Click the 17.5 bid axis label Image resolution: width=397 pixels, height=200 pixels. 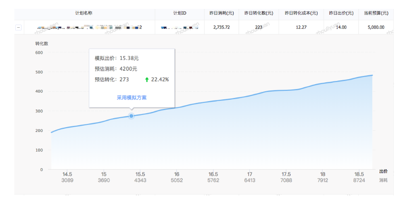pos(286,174)
